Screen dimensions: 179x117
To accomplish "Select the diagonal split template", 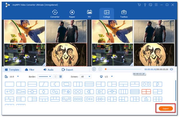I will click(44, 84).
